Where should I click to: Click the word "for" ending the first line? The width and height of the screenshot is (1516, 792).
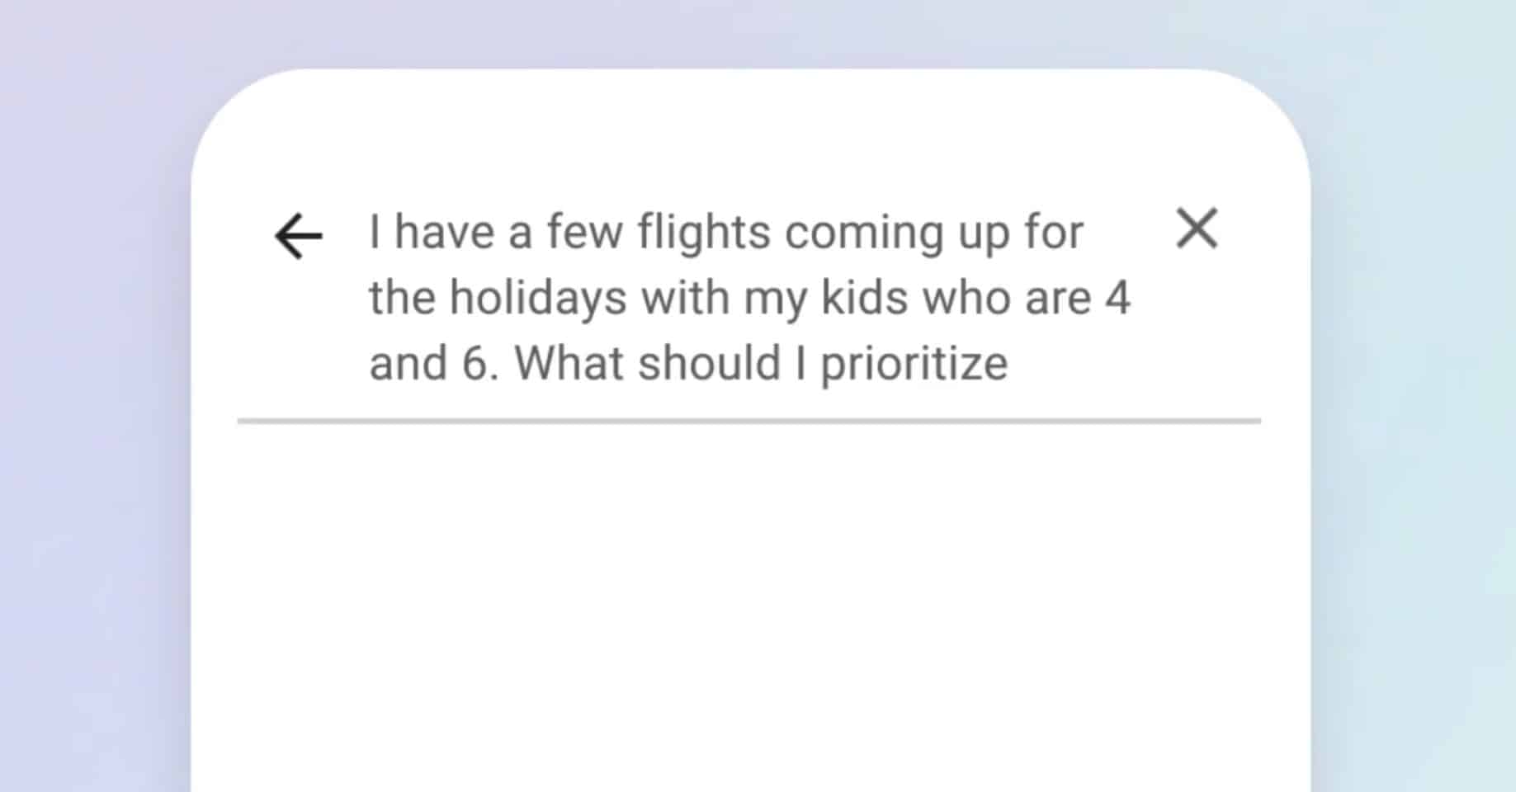click(x=1054, y=233)
